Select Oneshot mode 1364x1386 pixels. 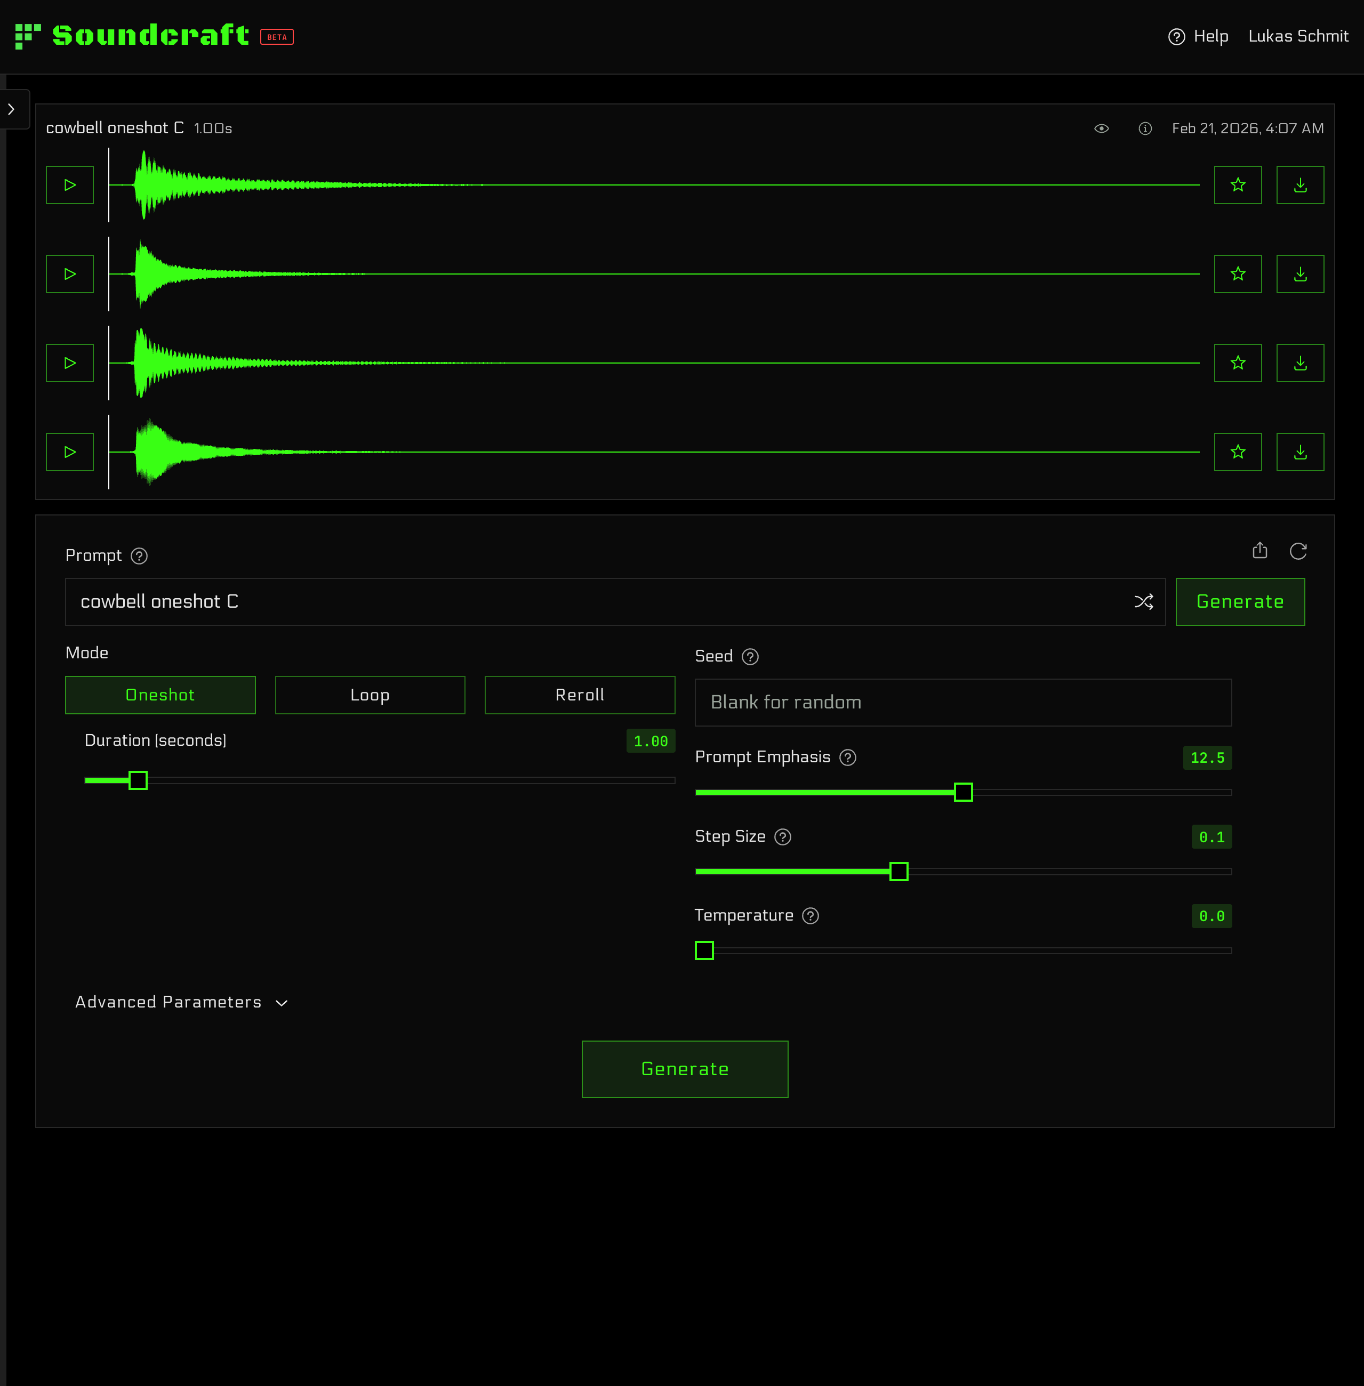point(160,695)
